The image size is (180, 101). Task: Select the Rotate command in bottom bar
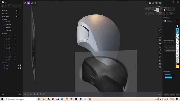(x=28, y=94)
